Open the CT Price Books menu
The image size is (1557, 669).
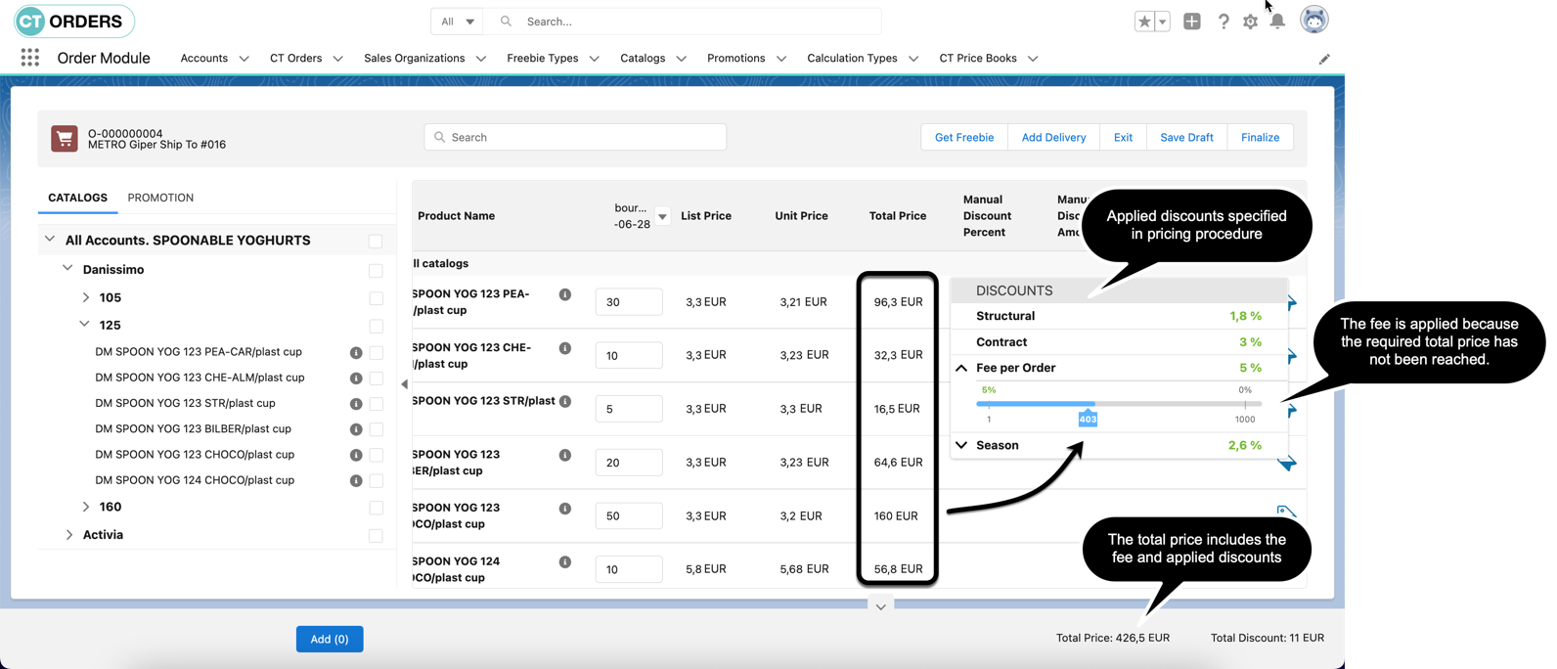coord(1033,59)
